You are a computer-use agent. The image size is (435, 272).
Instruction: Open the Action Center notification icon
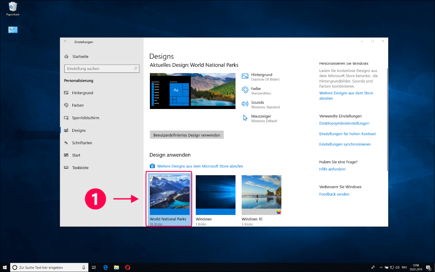tap(429, 268)
